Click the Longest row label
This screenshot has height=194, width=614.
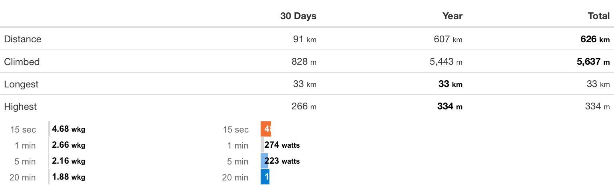(22, 84)
